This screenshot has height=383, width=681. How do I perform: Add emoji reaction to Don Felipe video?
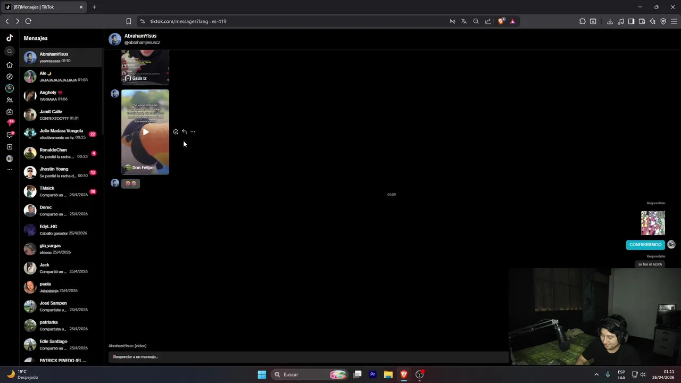pos(176,132)
